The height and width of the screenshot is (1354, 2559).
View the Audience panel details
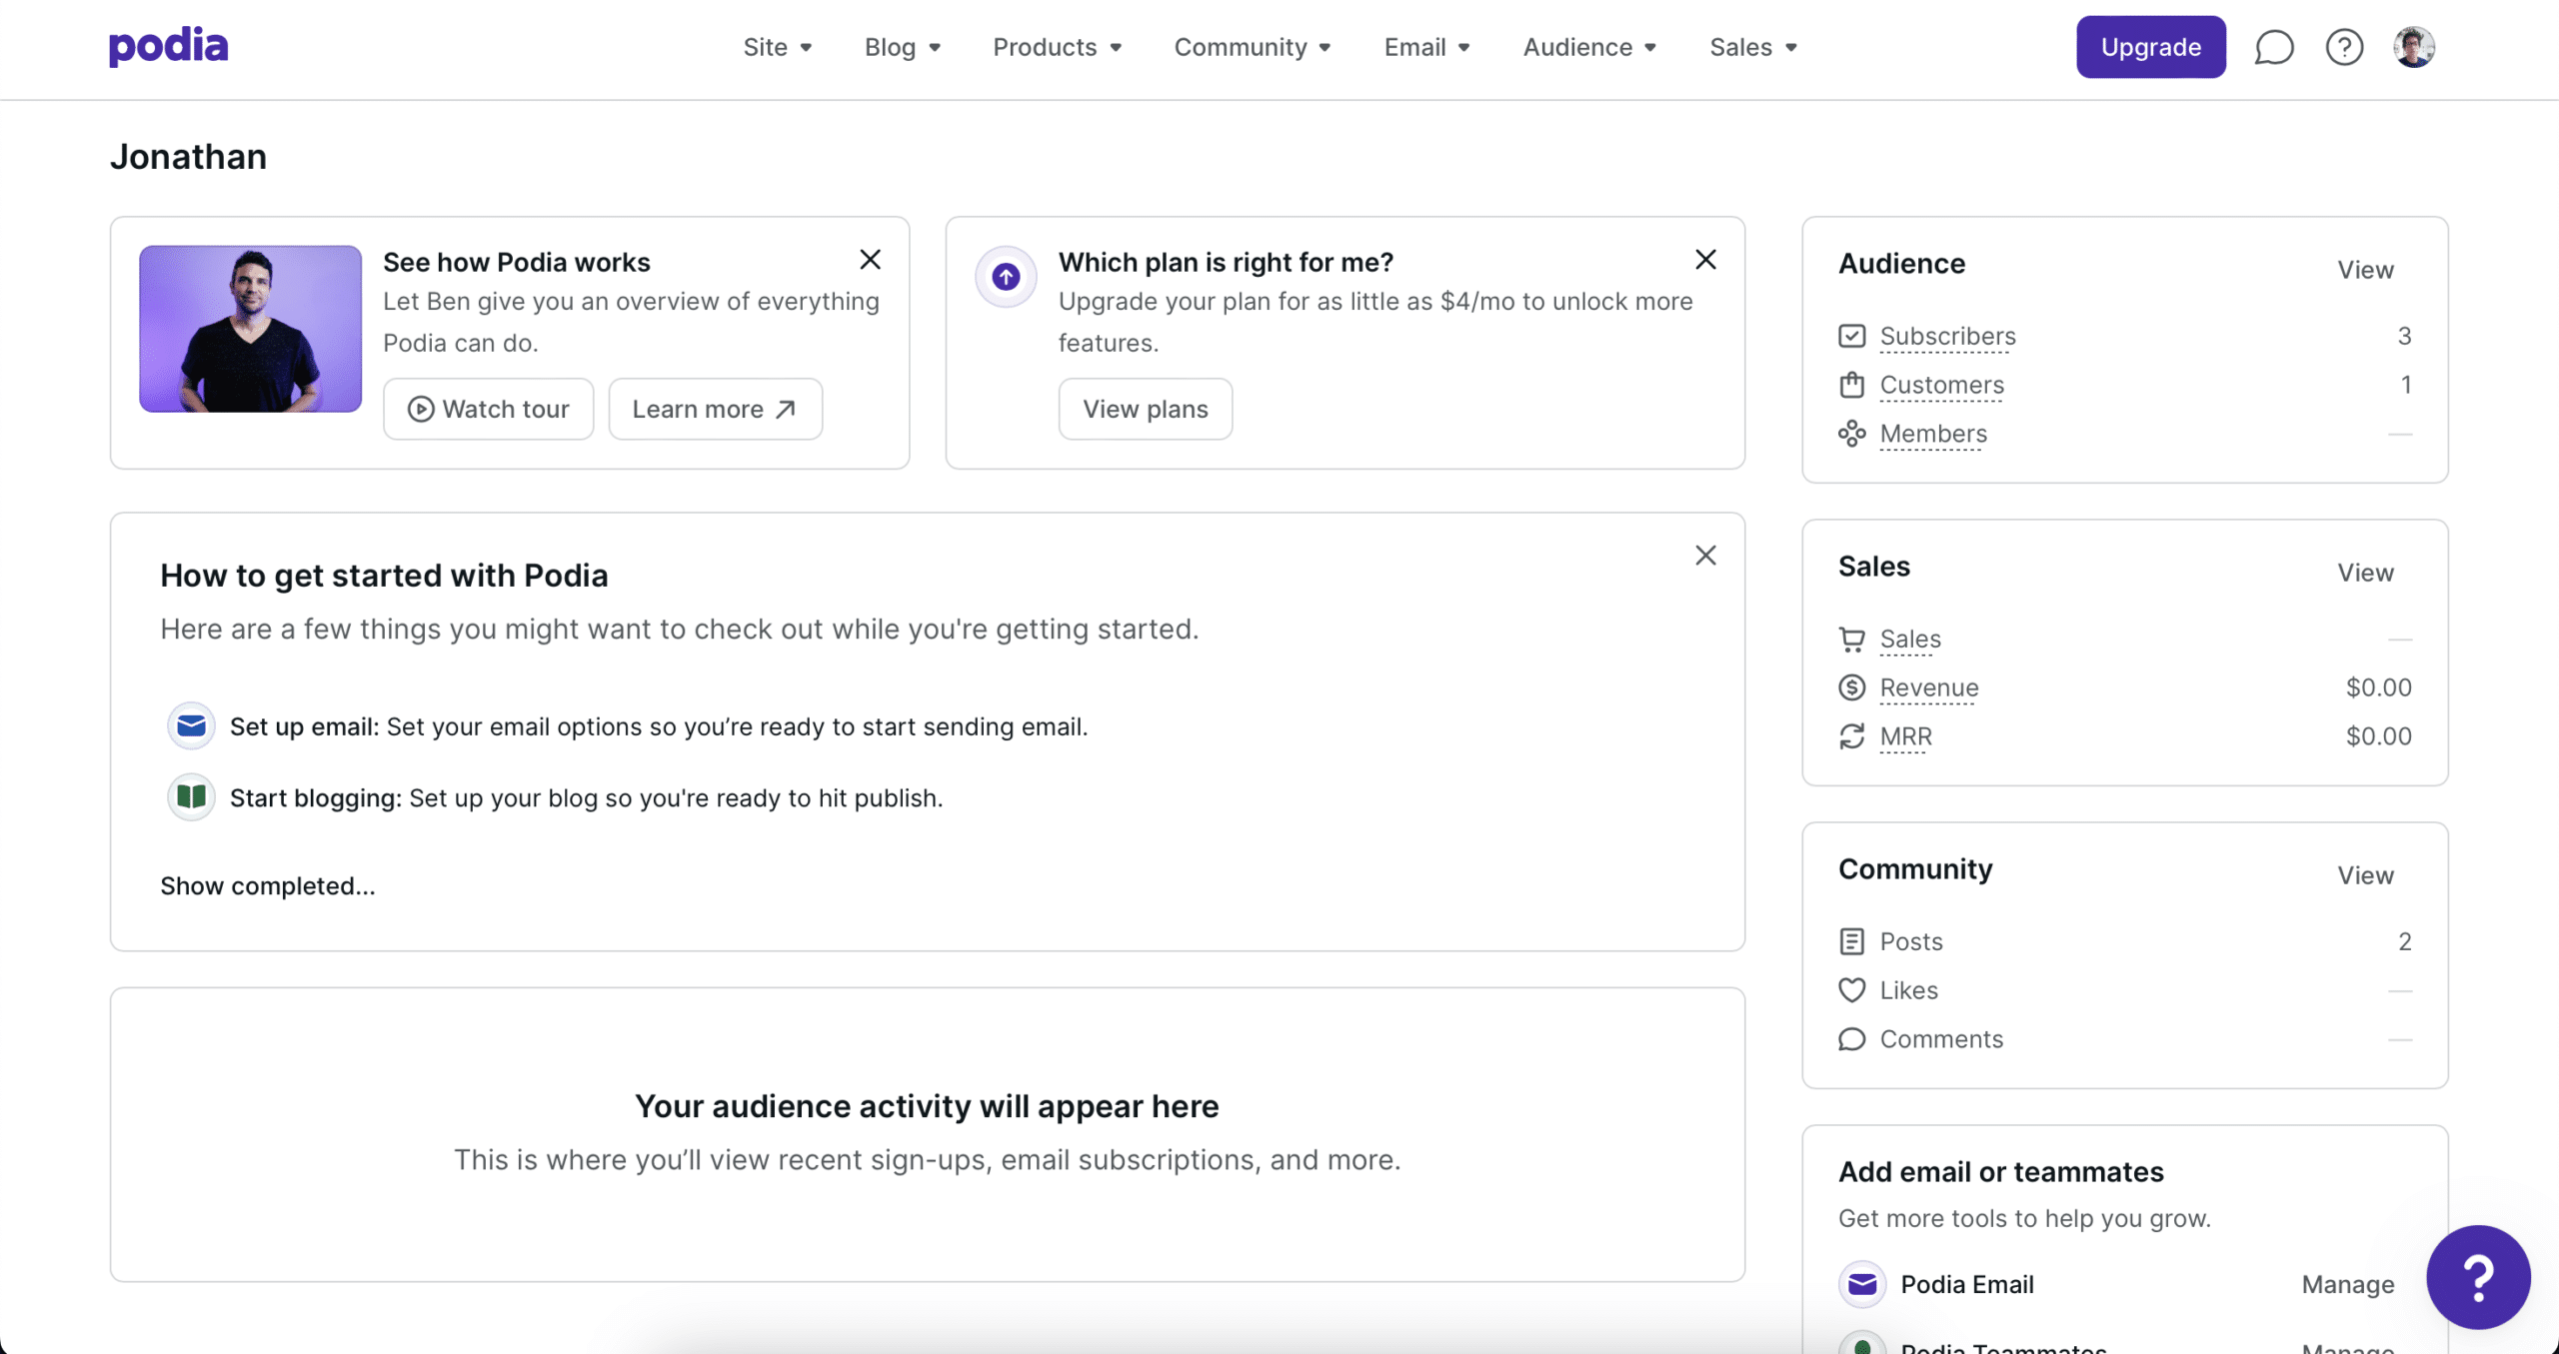click(2365, 270)
